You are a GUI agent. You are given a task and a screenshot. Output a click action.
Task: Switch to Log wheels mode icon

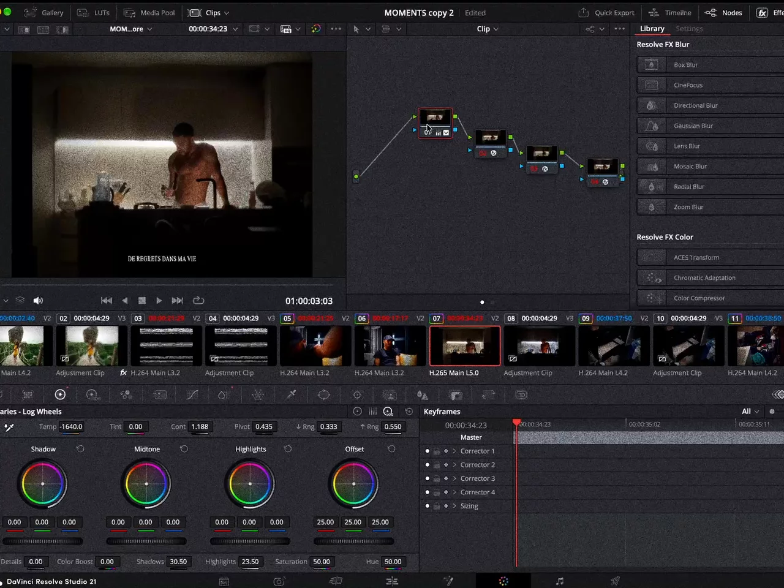[388, 412]
